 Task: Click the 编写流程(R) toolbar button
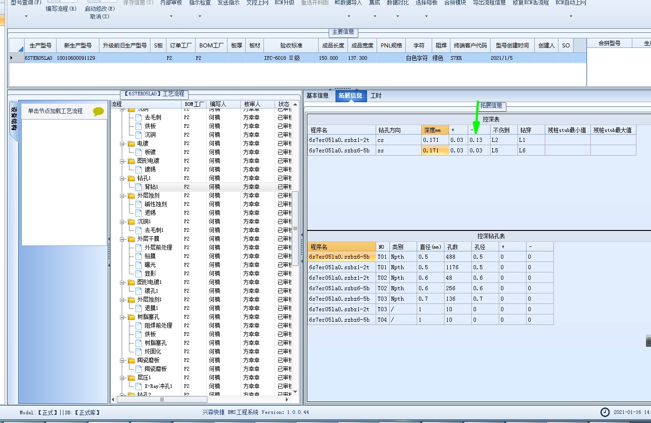click(61, 9)
